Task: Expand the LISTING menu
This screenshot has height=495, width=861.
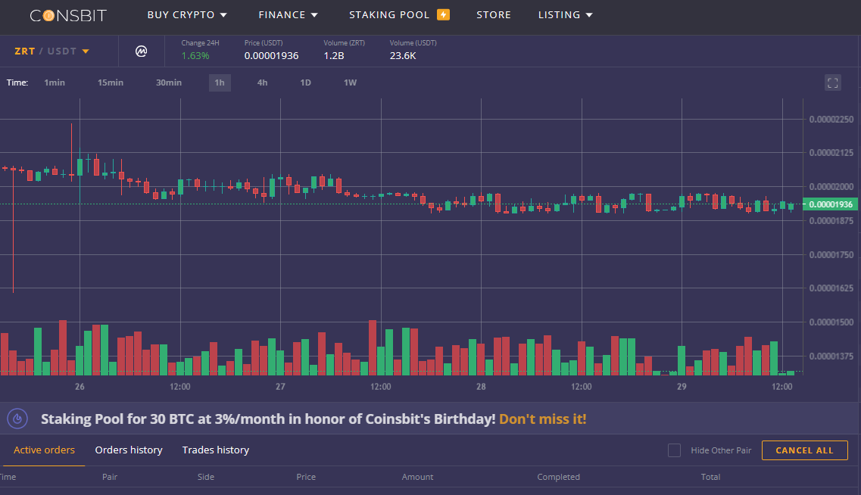Action: (x=565, y=14)
